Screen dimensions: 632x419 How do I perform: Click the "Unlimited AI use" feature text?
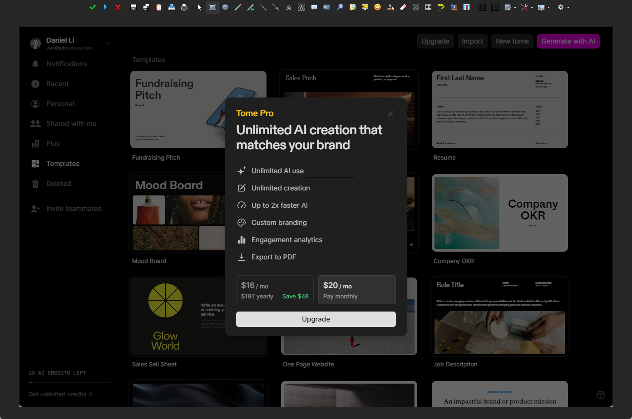point(277,171)
